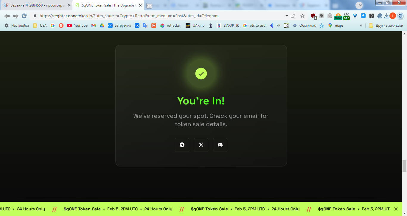
Task: Open the orange F bookmark
Action: [x=154, y=26]
